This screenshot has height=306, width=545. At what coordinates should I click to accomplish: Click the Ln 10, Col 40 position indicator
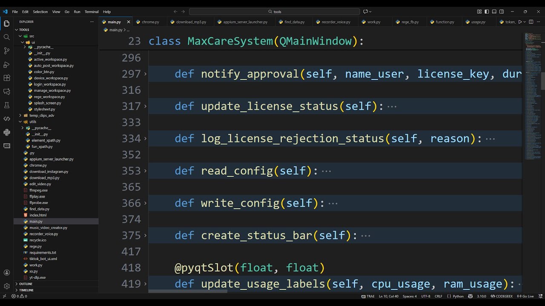(389, 296)
